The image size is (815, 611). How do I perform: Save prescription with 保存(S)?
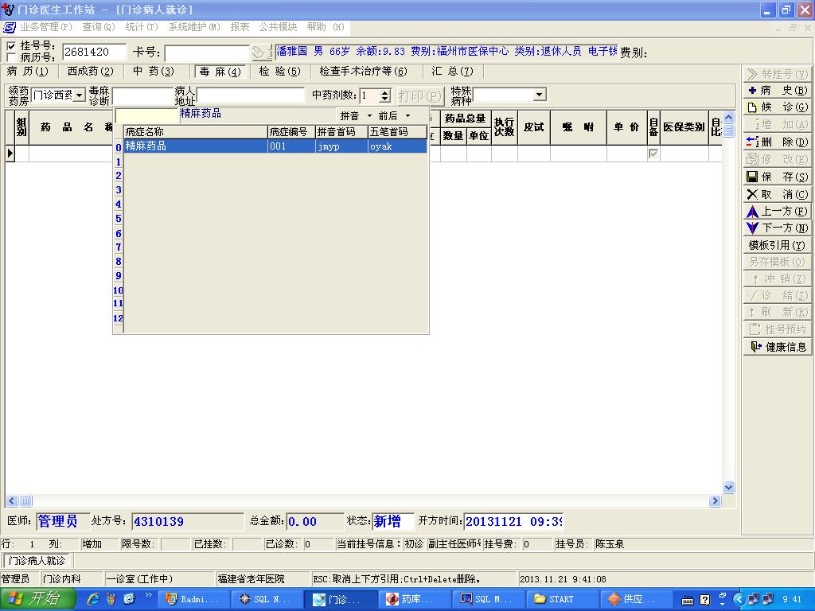[778, 177]
